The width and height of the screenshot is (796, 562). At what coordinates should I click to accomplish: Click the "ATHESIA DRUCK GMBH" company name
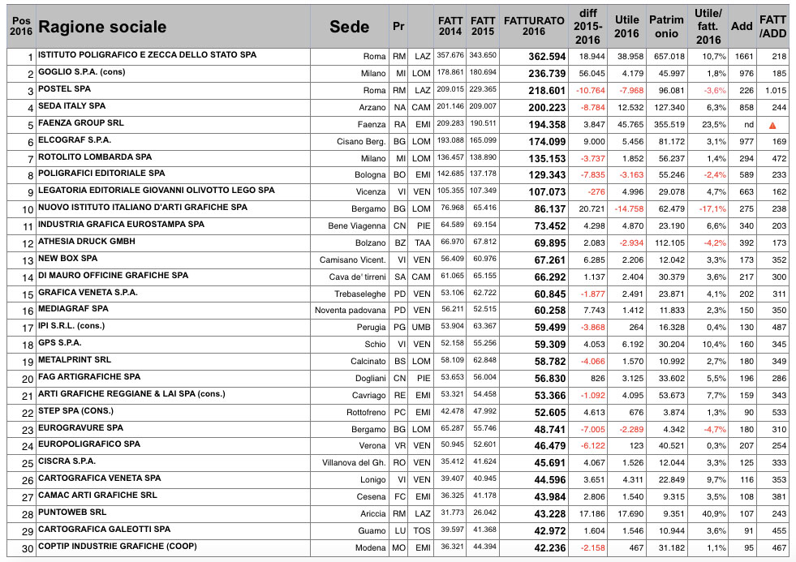tap(87, 242)
